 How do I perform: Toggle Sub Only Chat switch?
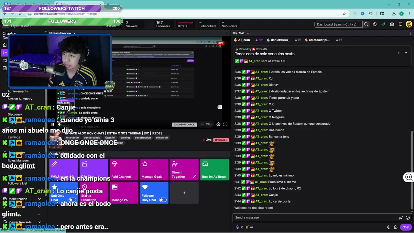tap(72, 200)
